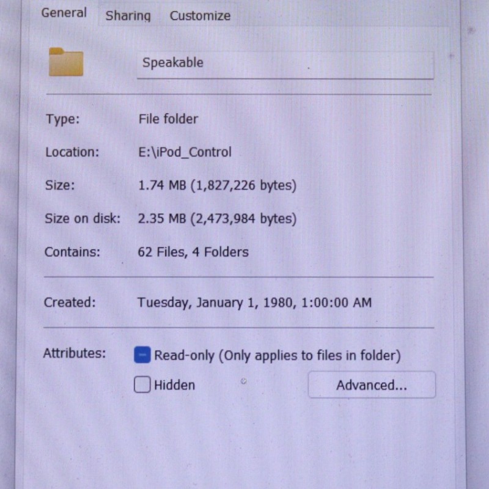Viewport: 489px width, 489px height.
Task: Click the Location label
Action: [x=72, y=152]
